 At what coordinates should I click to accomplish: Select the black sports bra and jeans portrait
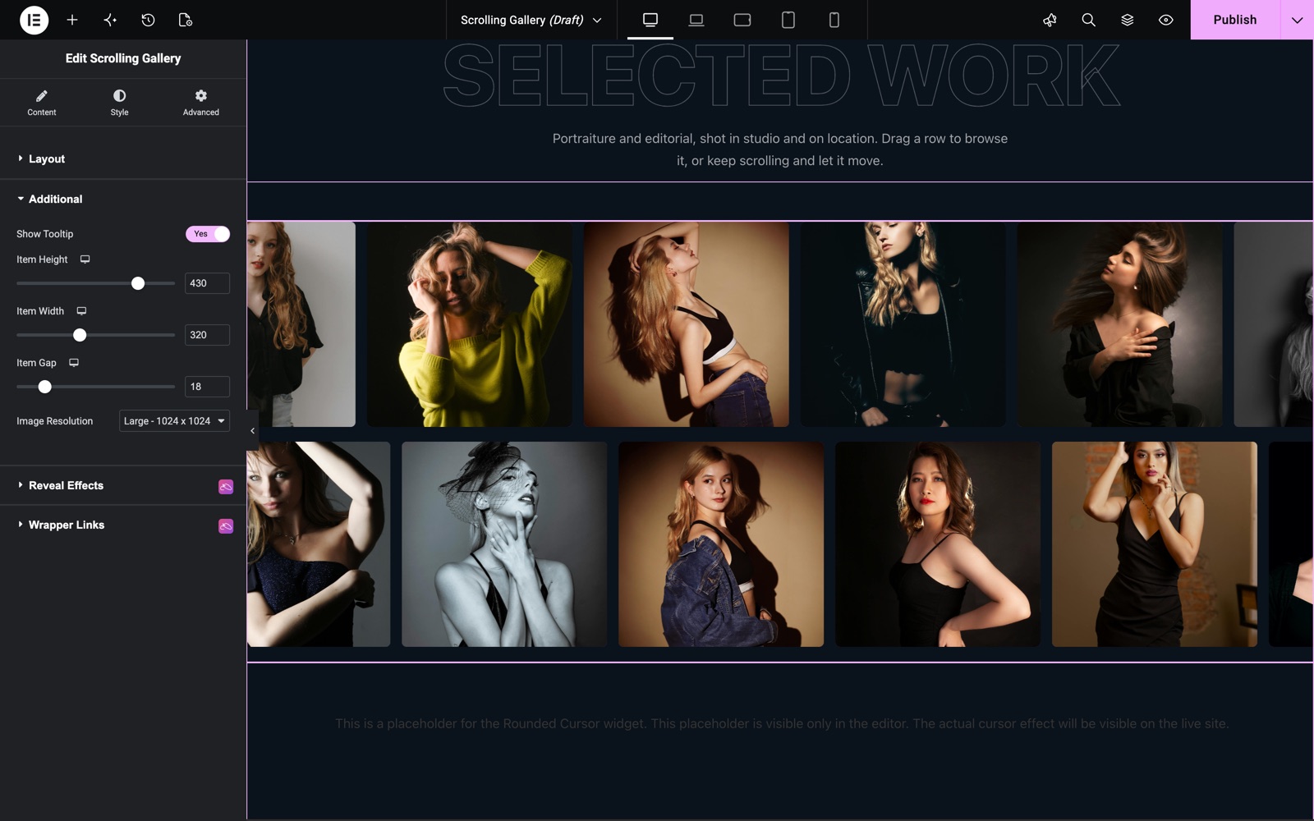coord(687,324)
